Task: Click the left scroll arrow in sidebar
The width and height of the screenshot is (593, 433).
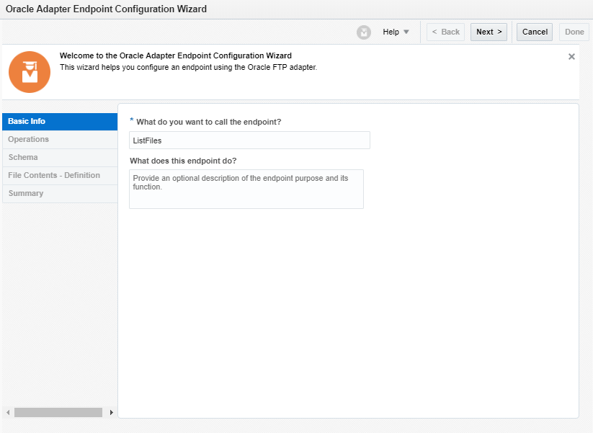Action: (x=8, y=413)
